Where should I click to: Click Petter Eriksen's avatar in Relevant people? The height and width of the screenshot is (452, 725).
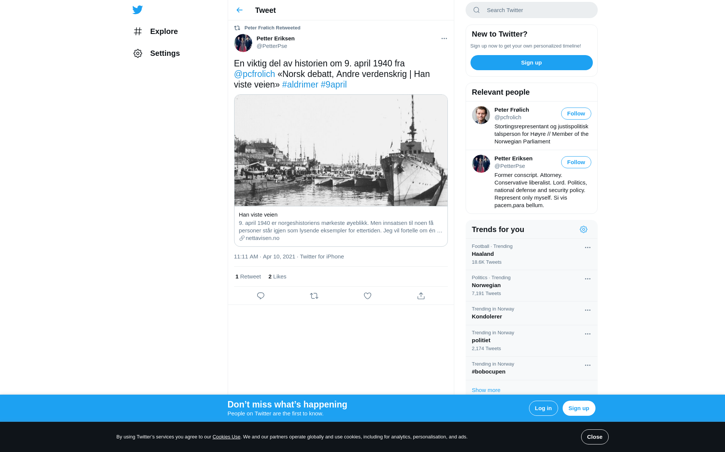click(481, 164)
